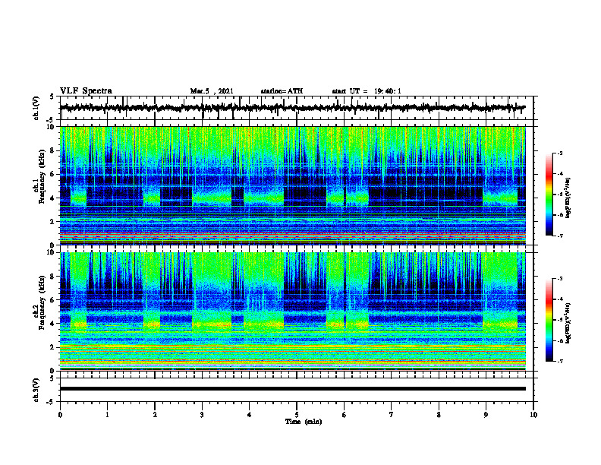
Task: Click time axis tick label "1"
Action: [x=107, y=415]
